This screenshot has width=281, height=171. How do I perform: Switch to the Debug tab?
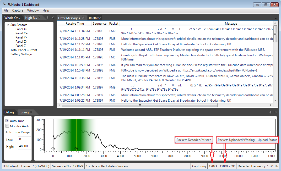point(9,112)
